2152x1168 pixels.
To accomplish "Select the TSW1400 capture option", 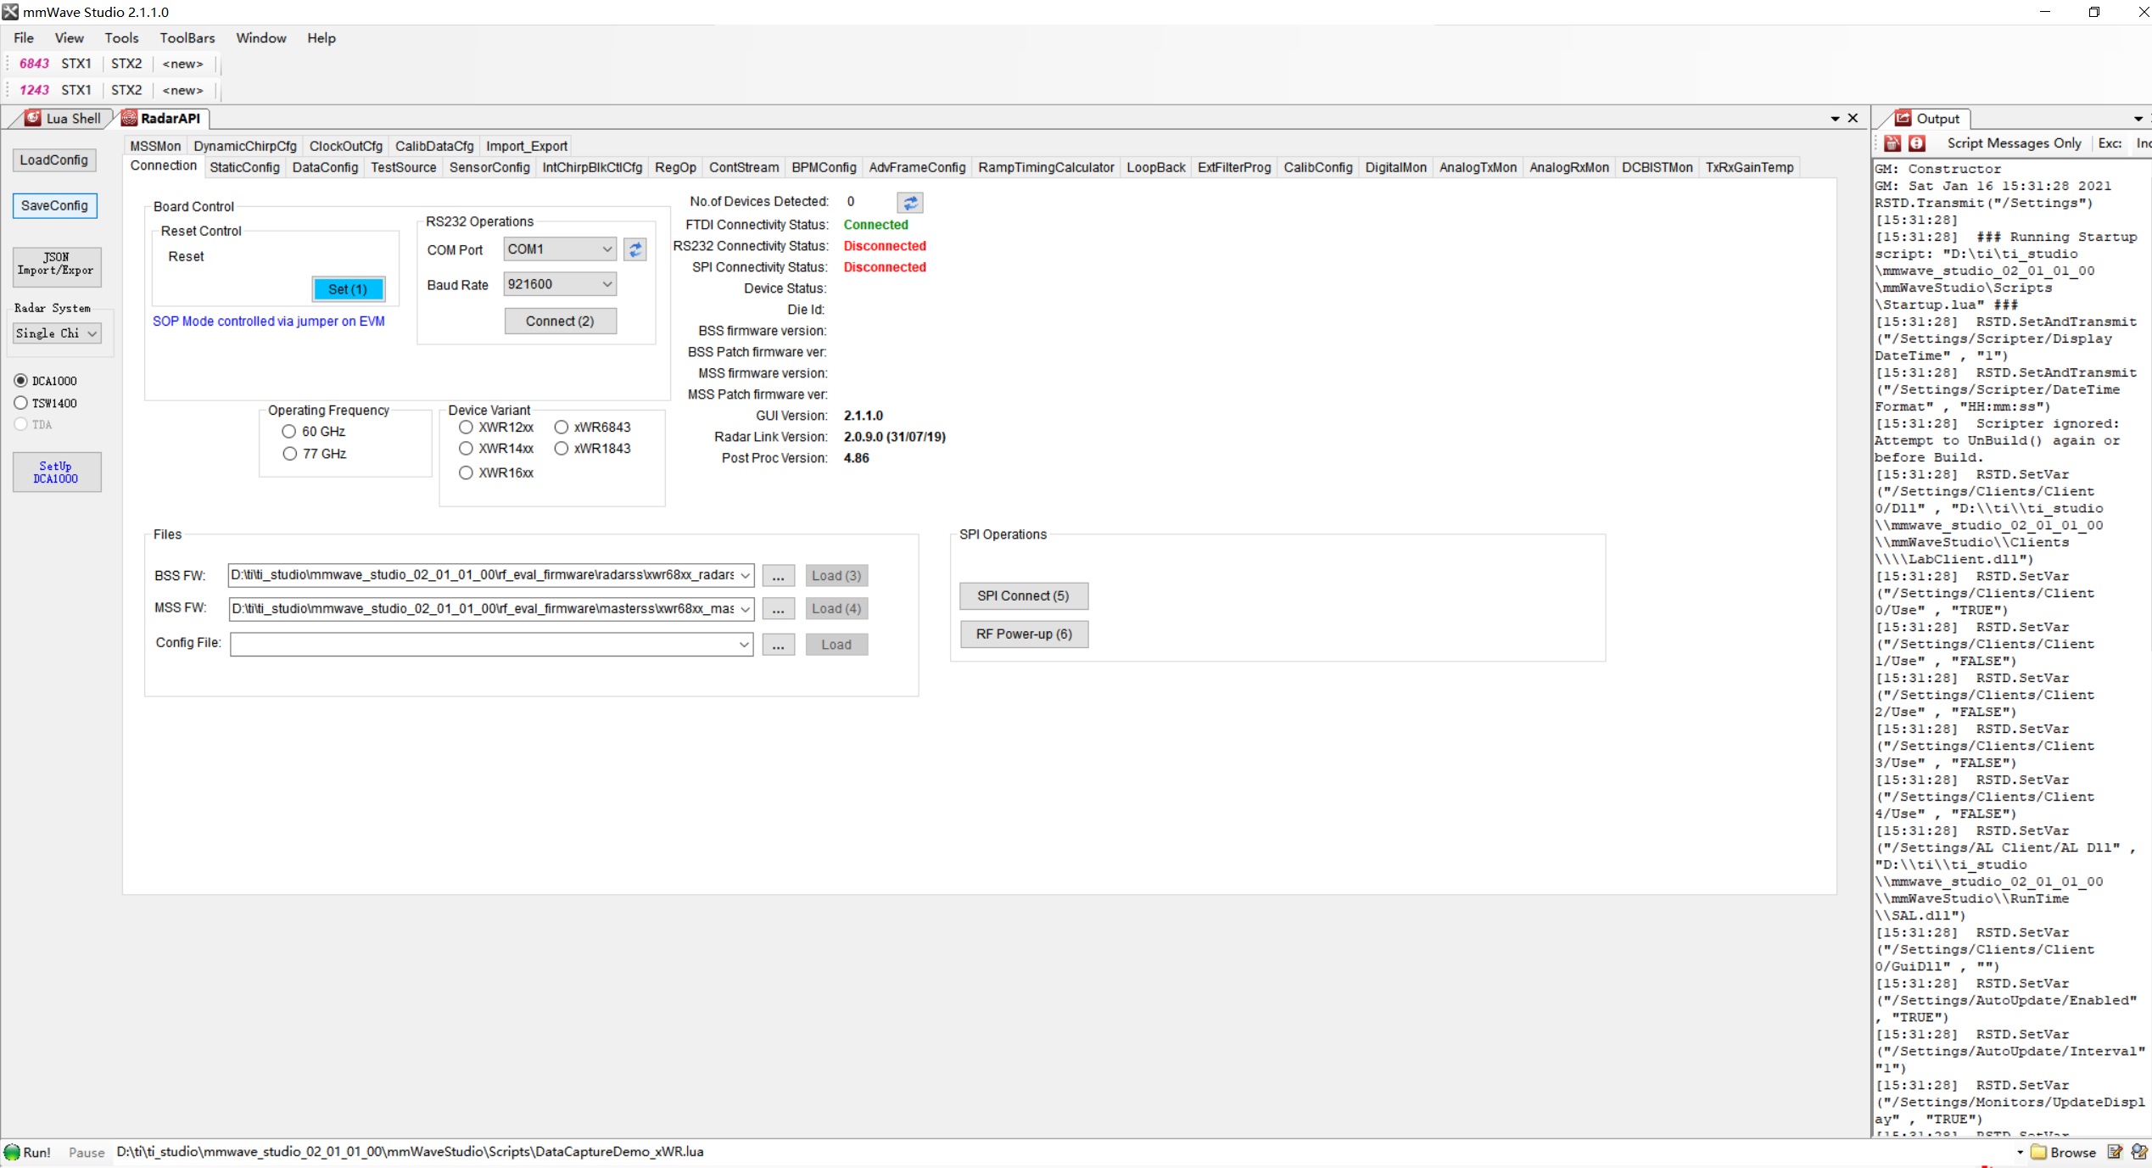I will (x=21, y=403).
